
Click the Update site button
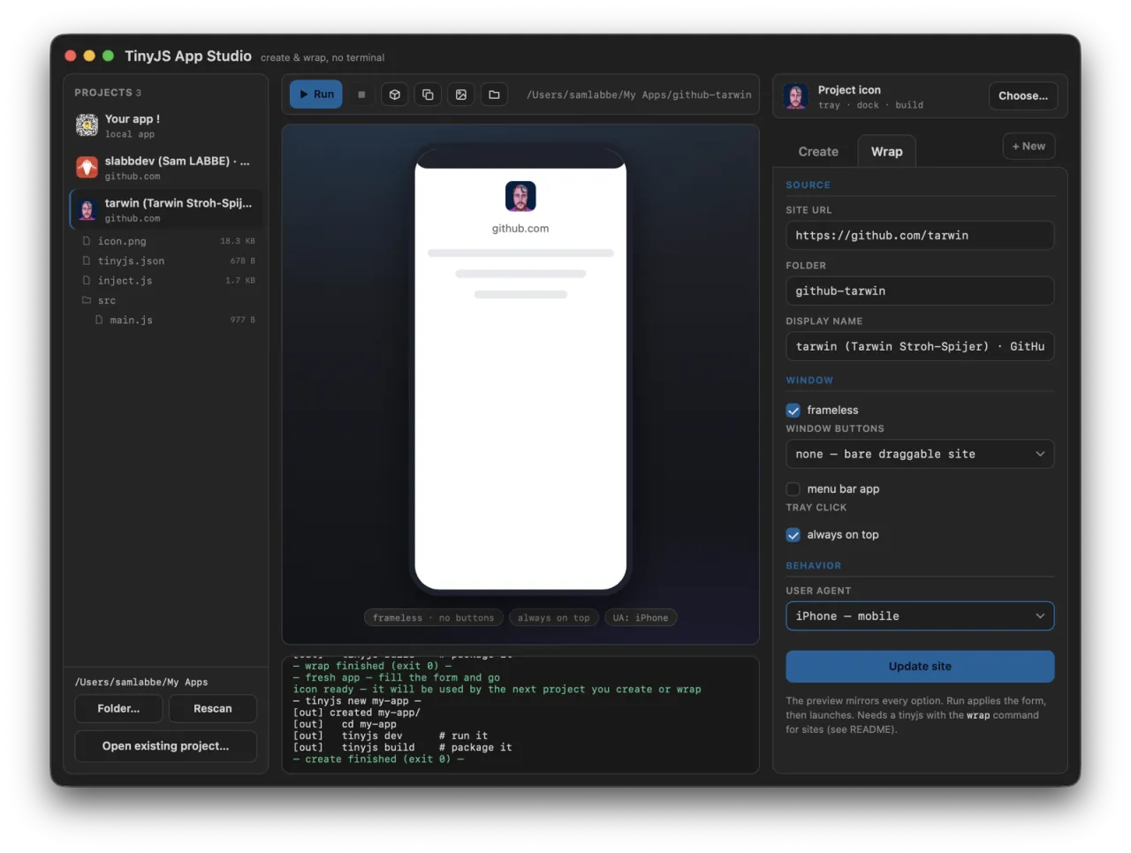920,667
